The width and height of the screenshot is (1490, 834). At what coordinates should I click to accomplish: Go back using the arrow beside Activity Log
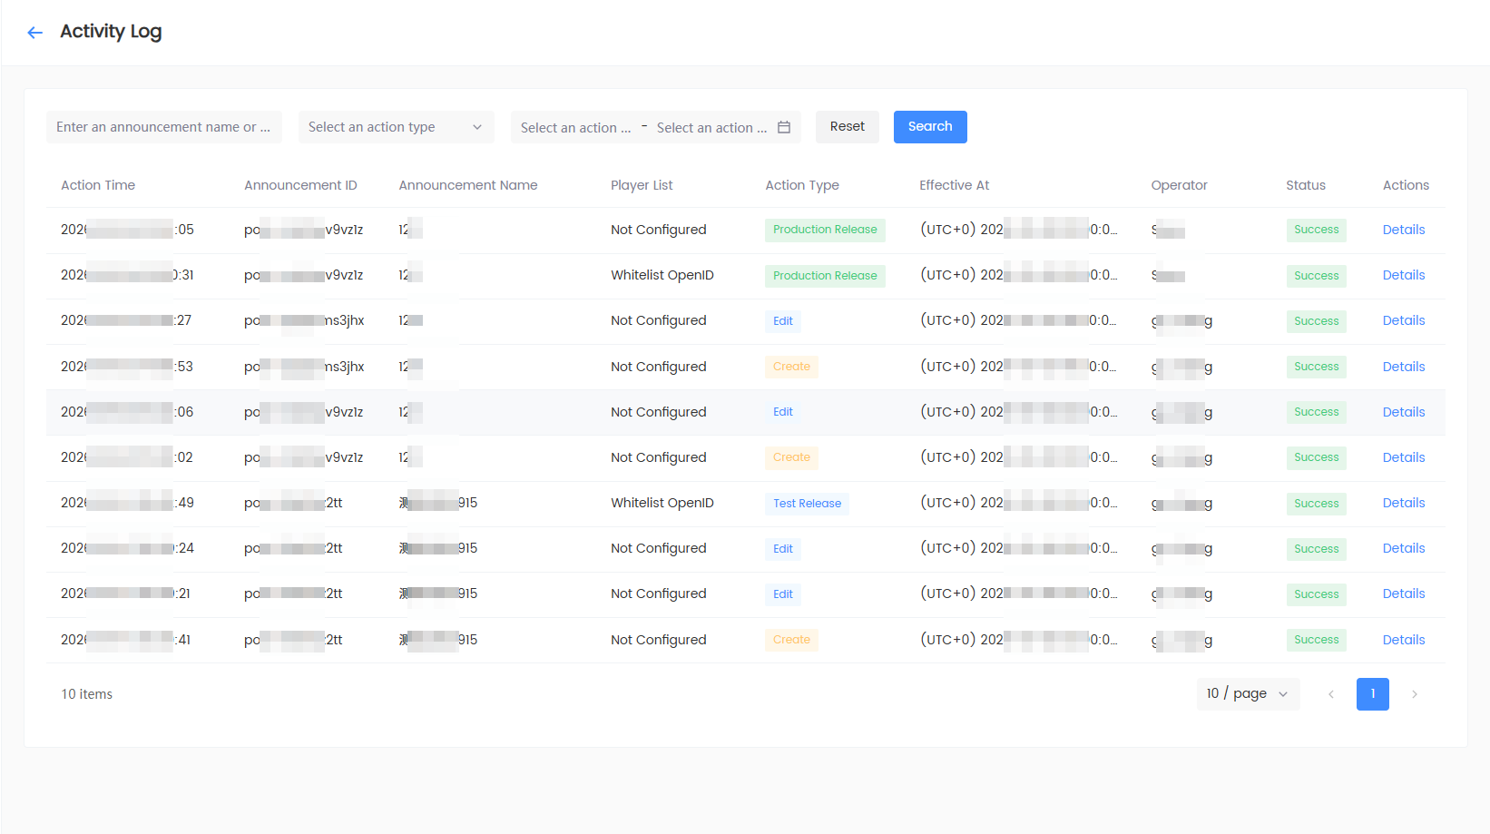35,33
